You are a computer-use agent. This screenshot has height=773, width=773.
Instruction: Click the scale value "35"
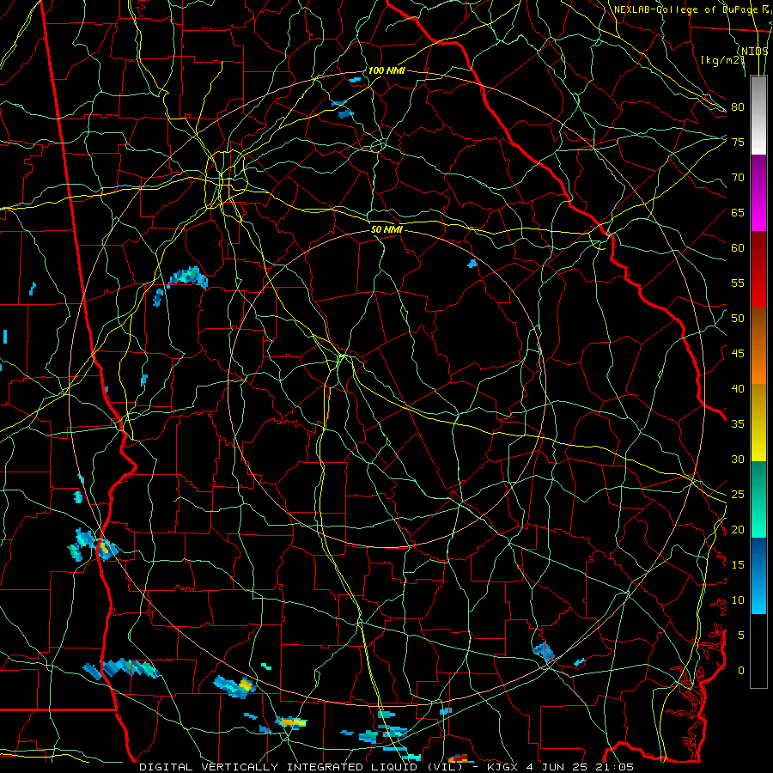point(738,424)
